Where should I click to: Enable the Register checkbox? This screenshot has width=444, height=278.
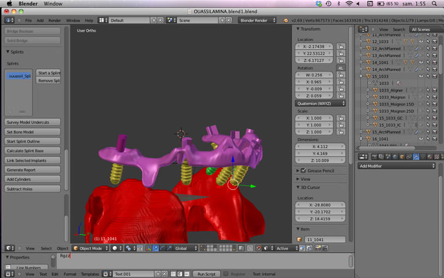pyautogui.click(x=224, y=275)
